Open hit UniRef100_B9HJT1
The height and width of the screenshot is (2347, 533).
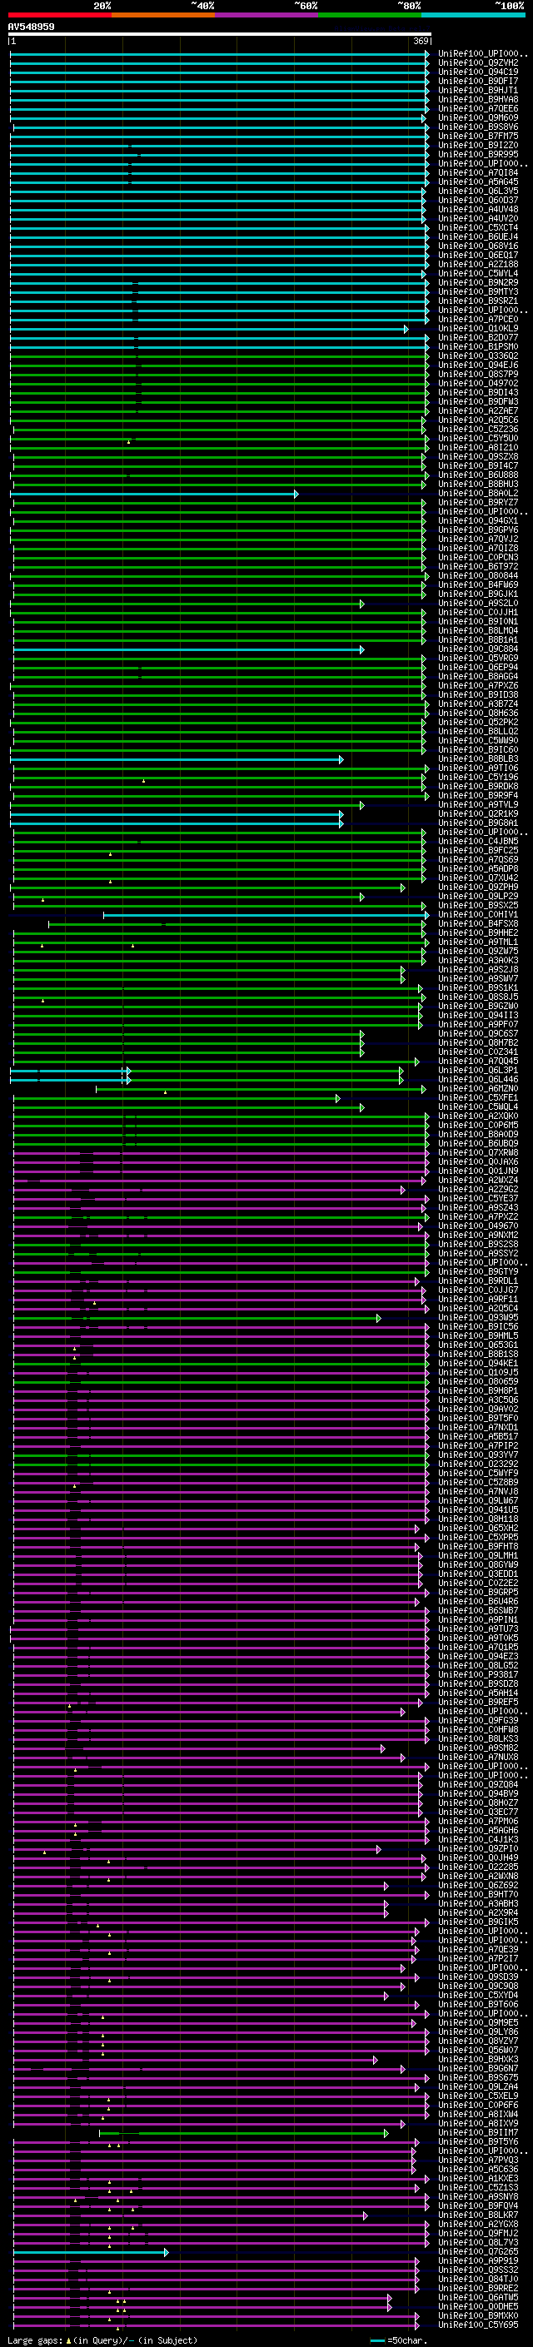pos(478,91)
